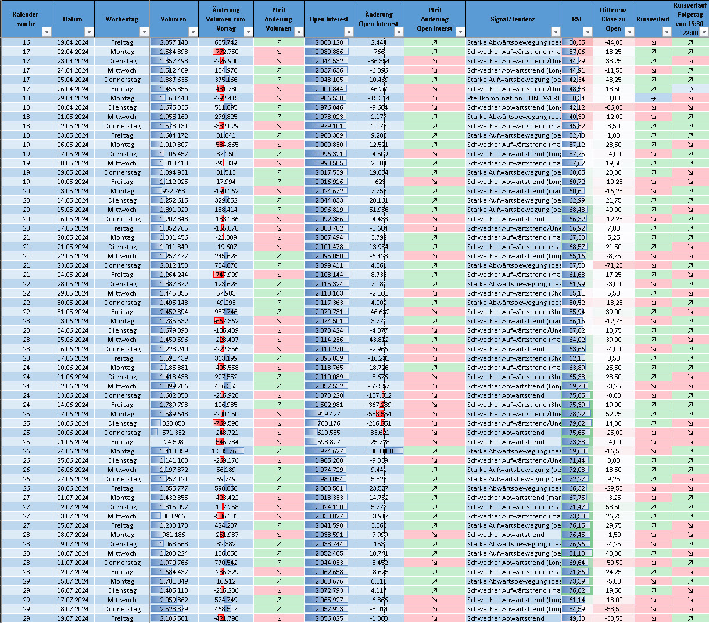Select the volume change cell 957.746
The height and width of the screenshot is (623, 709).
point(226,312)
